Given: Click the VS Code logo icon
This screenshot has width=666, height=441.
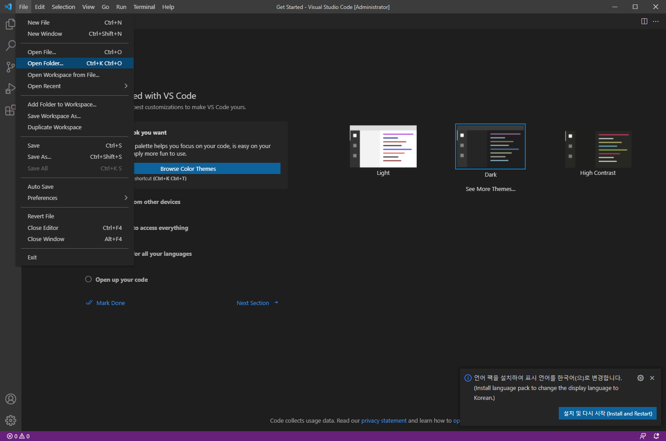Looking at the screenshot, I should tap(8, 7).
